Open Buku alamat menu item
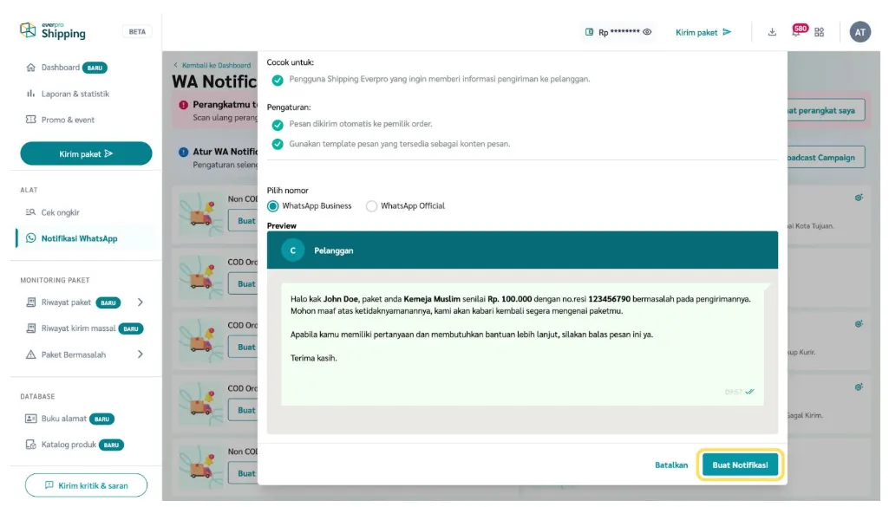889x507 pixels. (63, 419)
